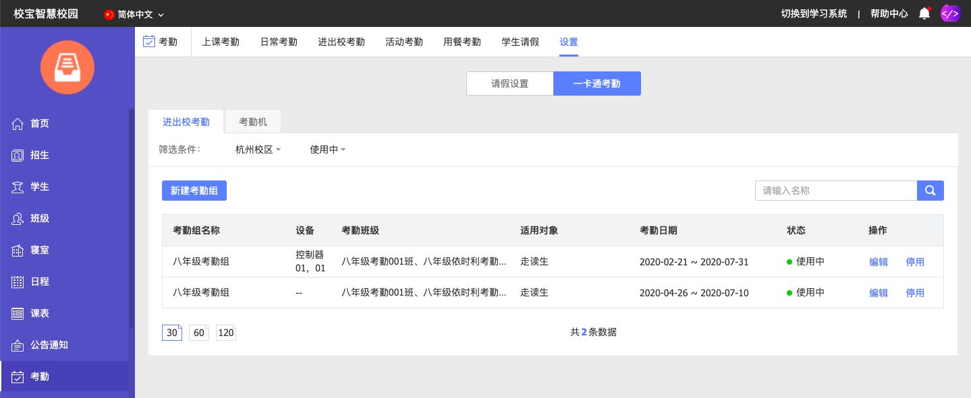Expand the 使用中 status filter
Screen dimensions: 971x398
(x=327, y=150)
